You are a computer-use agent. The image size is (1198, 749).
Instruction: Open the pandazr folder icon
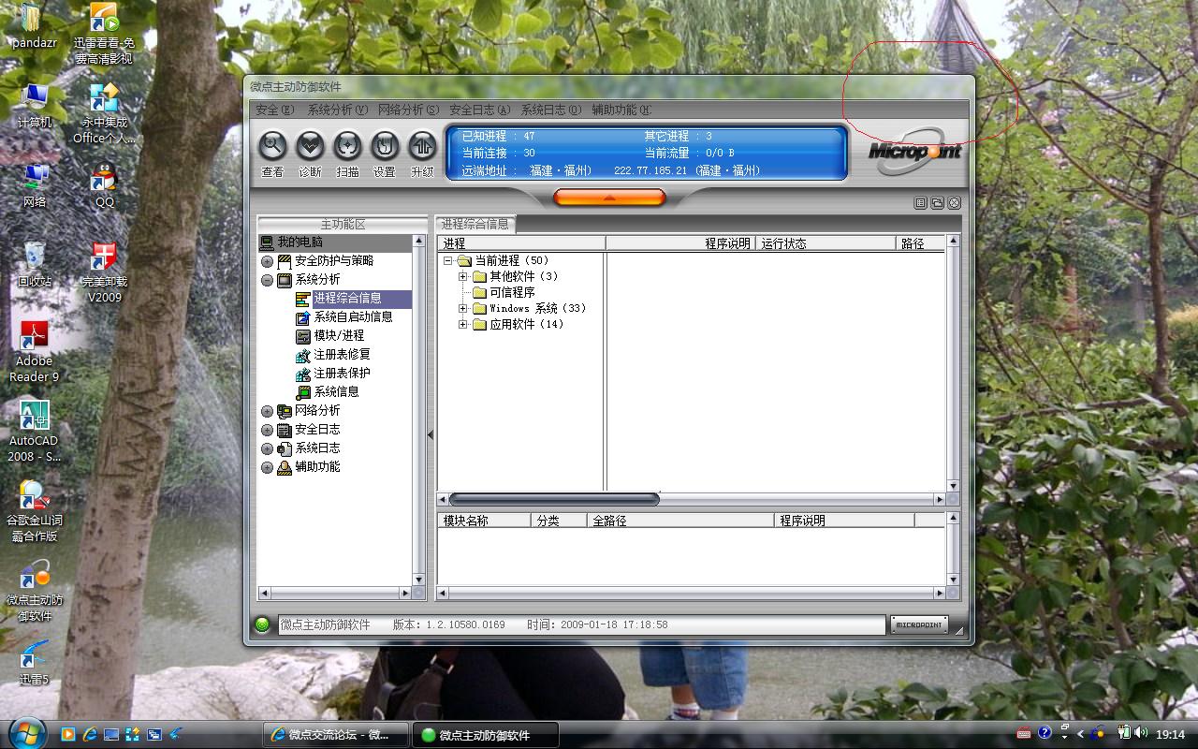point(35,25)
